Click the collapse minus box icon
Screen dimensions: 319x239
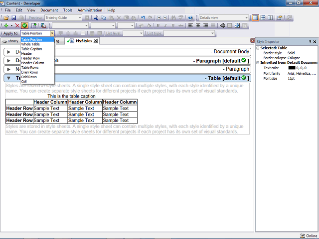[x=165, y=18]
